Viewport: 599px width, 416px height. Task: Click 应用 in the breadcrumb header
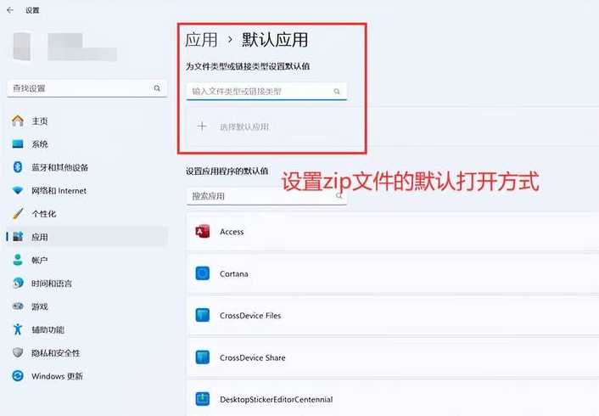[x=201, y=40]
